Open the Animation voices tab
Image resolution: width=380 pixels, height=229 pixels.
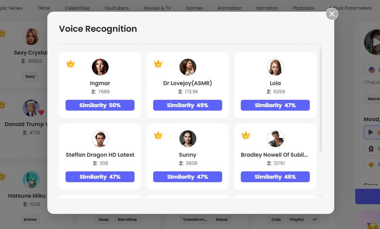[229, 8]
